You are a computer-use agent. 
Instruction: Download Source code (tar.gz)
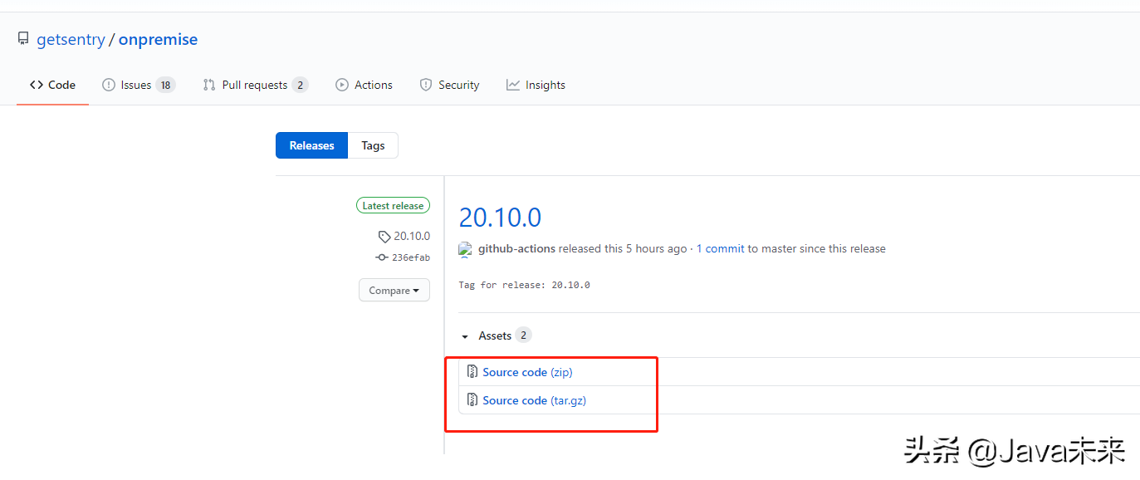coord(535,400)
